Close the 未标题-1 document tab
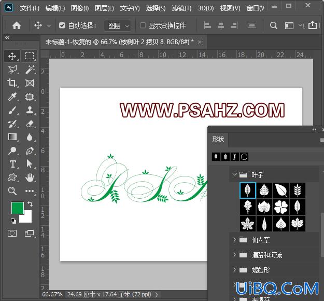Viewport: 324px width, 301px height. 200,42
